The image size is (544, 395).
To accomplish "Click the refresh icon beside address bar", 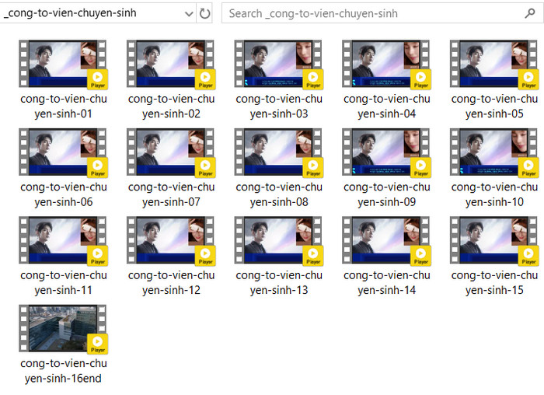I will [204, 13].
